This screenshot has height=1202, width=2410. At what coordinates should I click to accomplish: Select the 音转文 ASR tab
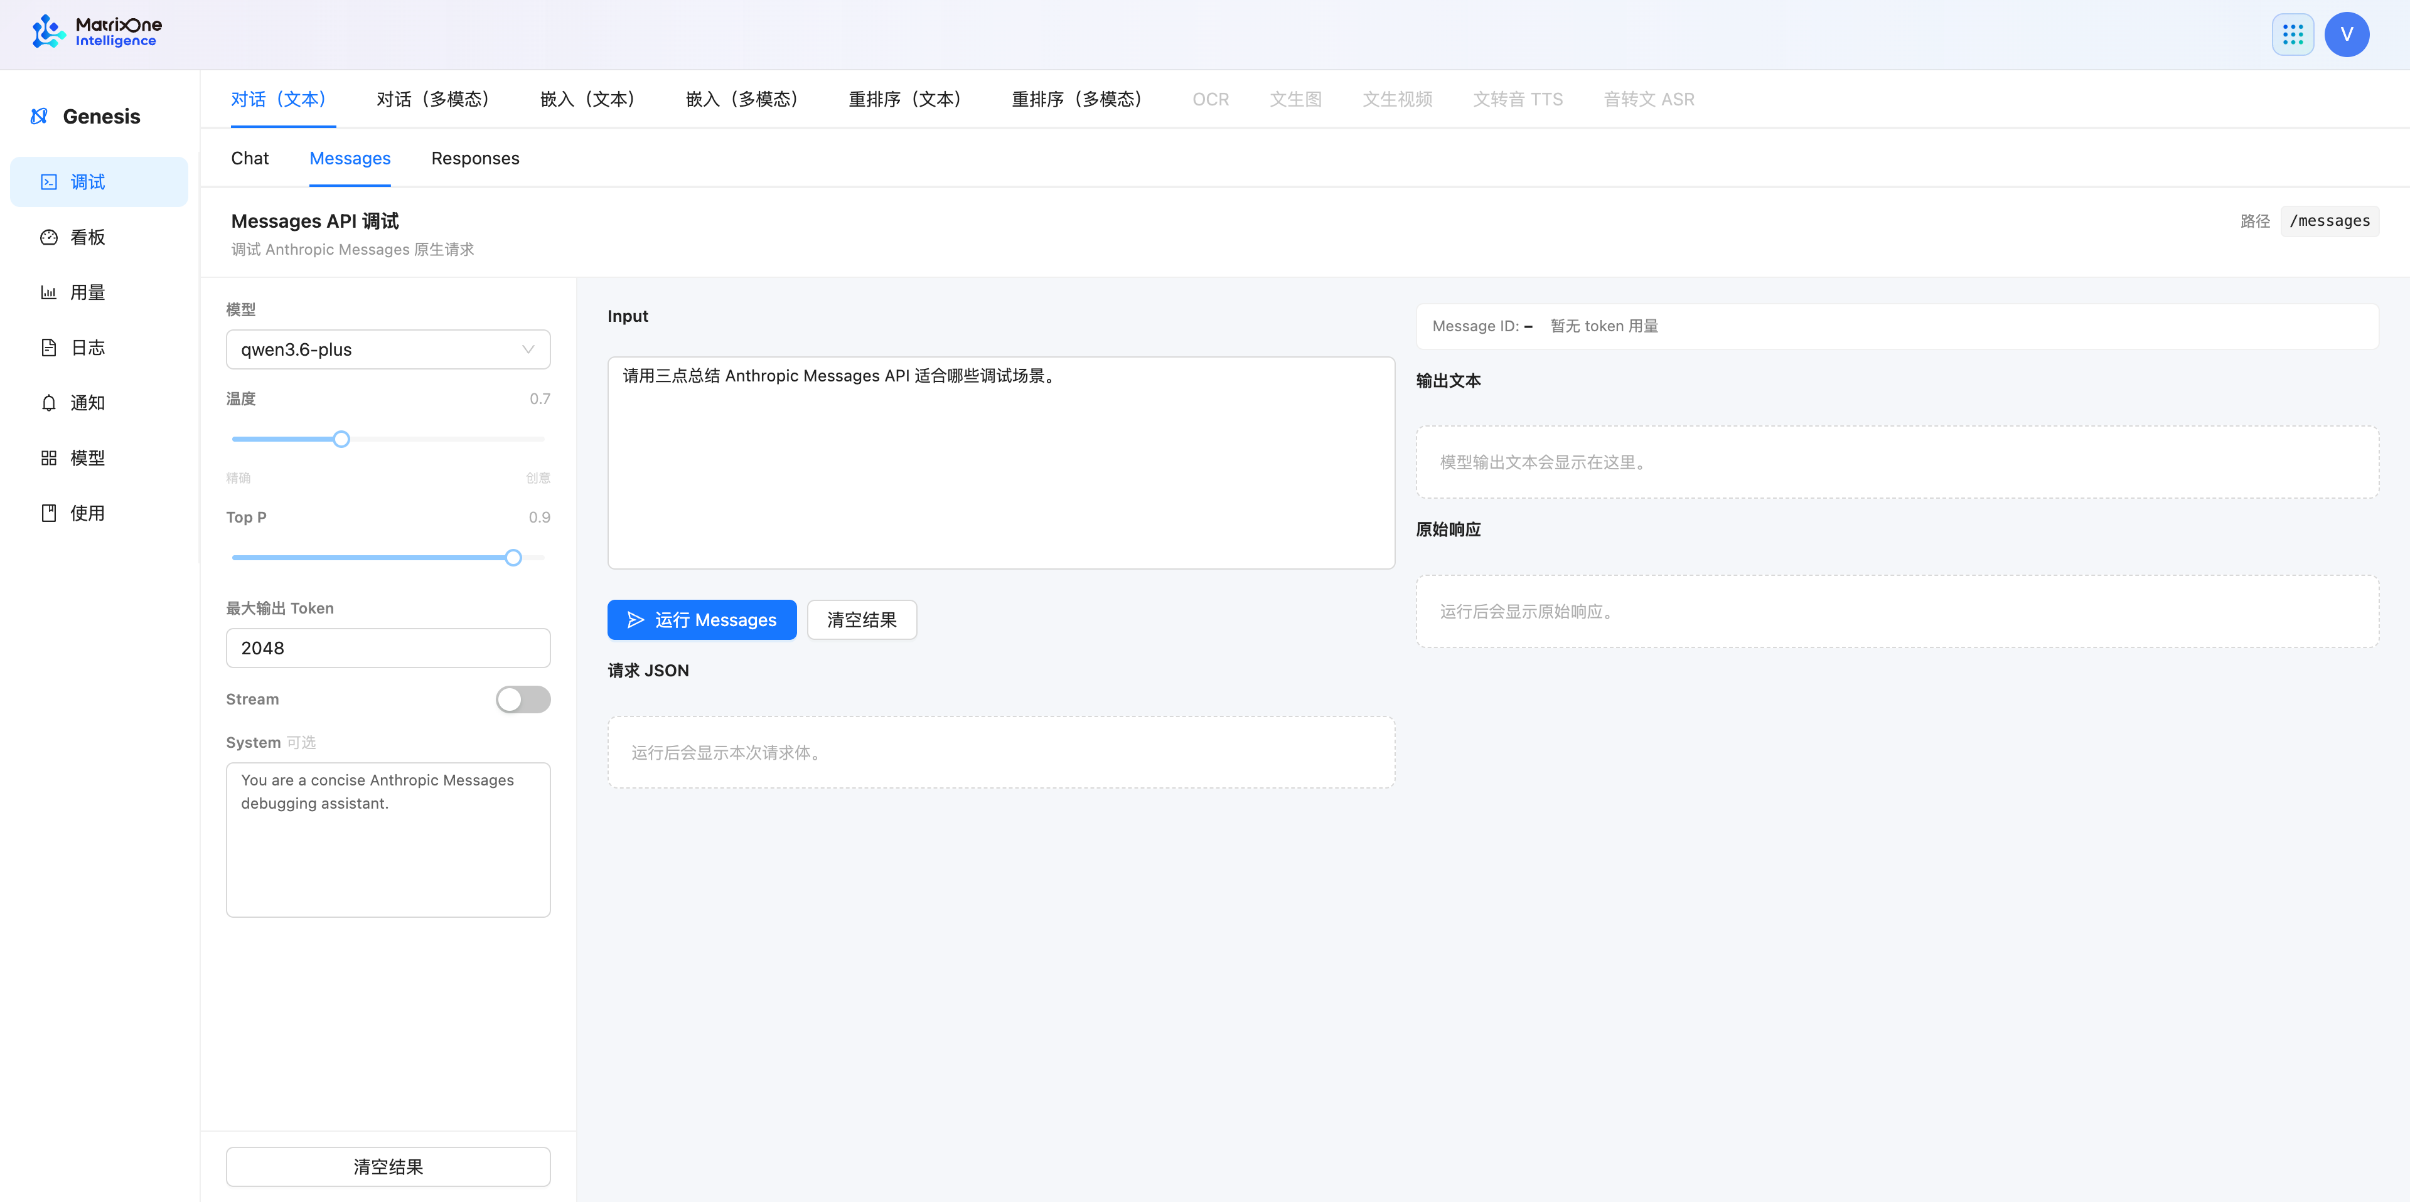1649,99
